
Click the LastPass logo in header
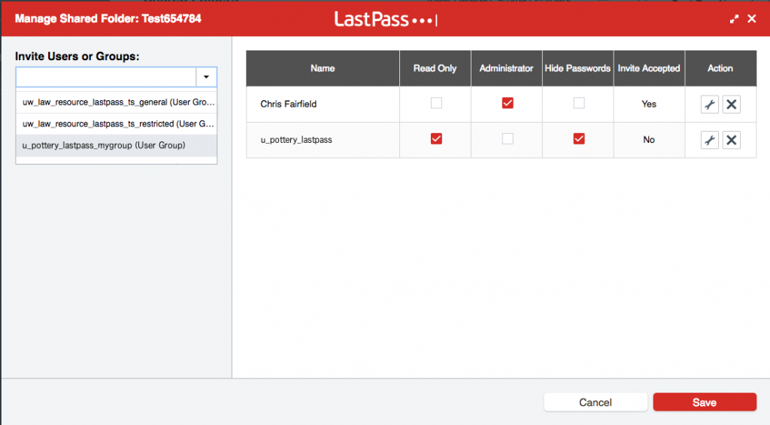coord(386,19)
